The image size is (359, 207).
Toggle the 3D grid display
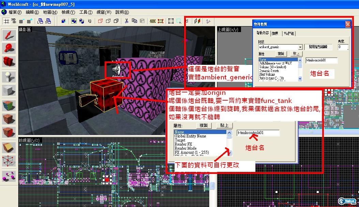14,21
